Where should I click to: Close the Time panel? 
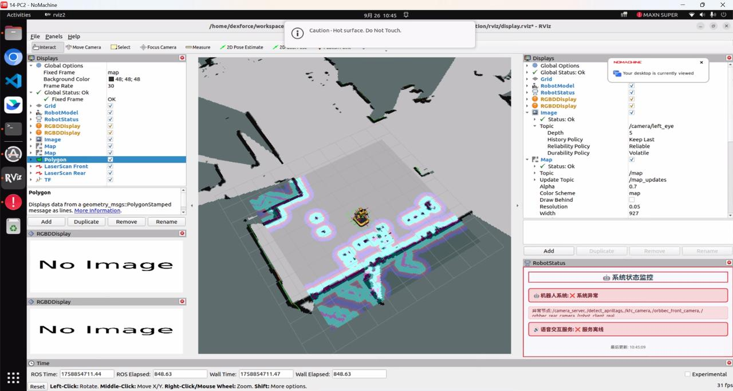(x=729, y=363)
